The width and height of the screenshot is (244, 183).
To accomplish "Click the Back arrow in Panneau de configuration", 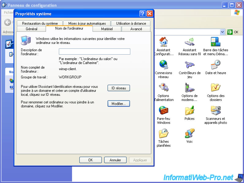I will pos(7,23).
